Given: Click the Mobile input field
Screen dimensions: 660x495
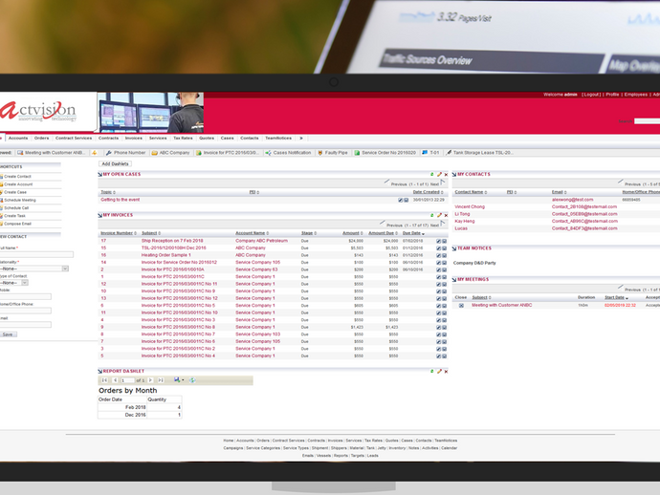Looking at the screenshot, I should coord(25,296).
